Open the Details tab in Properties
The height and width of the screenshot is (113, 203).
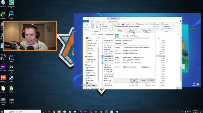pyautogui.click(x=132, y=30)
